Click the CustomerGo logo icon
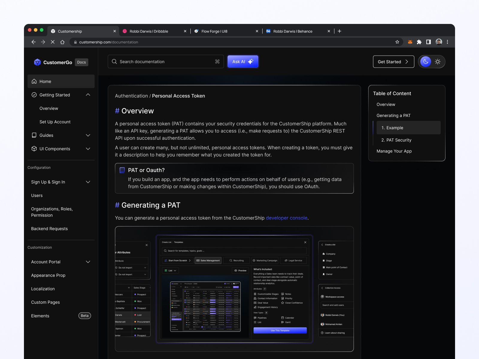 click(x=37, y=62)
